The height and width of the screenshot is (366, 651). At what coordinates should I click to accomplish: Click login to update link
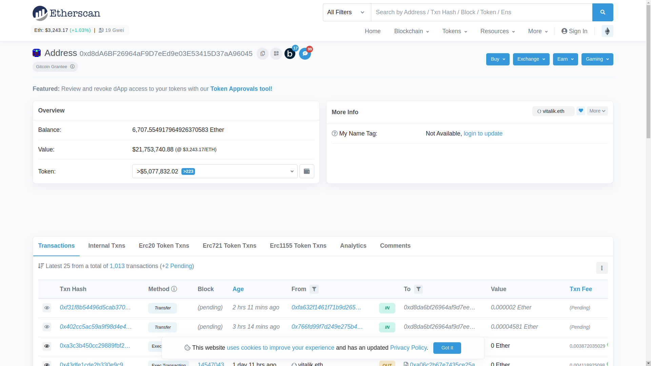pyautogui.click(x=483, y=134)
